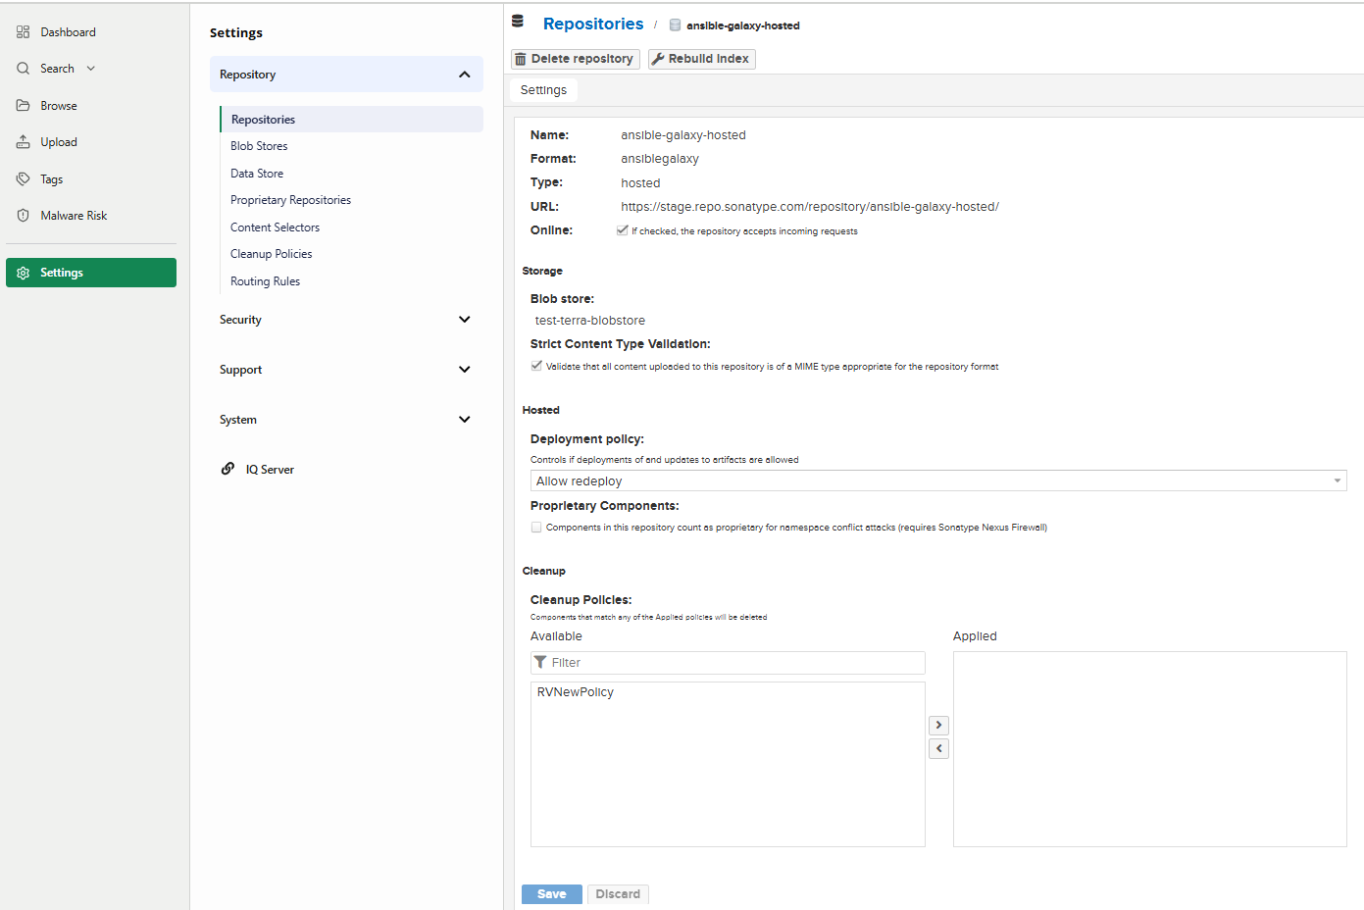Click the Save button

click(x=552, y=894)
